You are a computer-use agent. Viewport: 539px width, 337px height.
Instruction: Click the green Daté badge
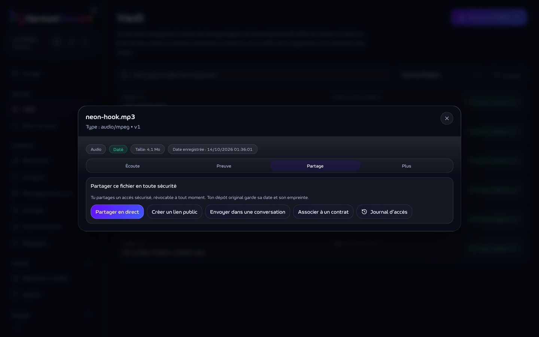pyautogui.click(x=118, y=149)
